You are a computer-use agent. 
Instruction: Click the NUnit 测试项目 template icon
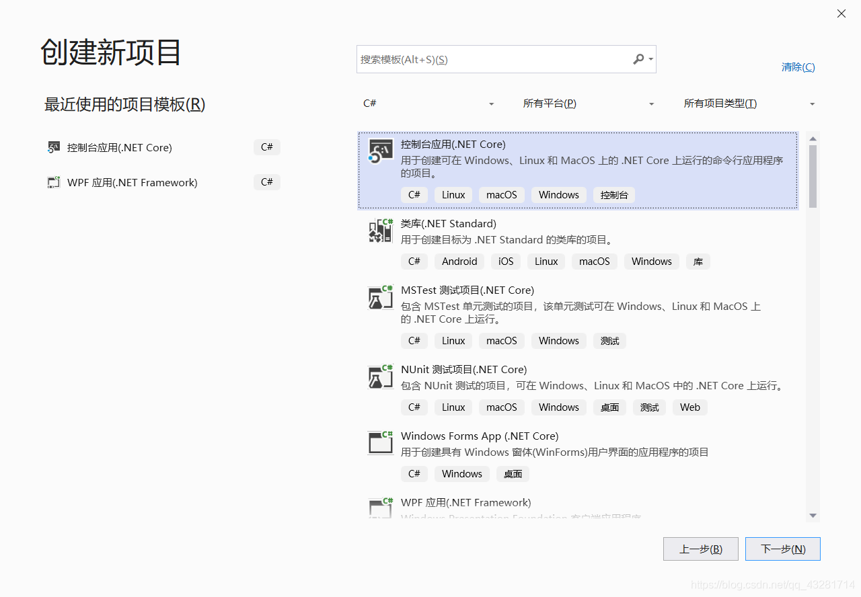381,376
